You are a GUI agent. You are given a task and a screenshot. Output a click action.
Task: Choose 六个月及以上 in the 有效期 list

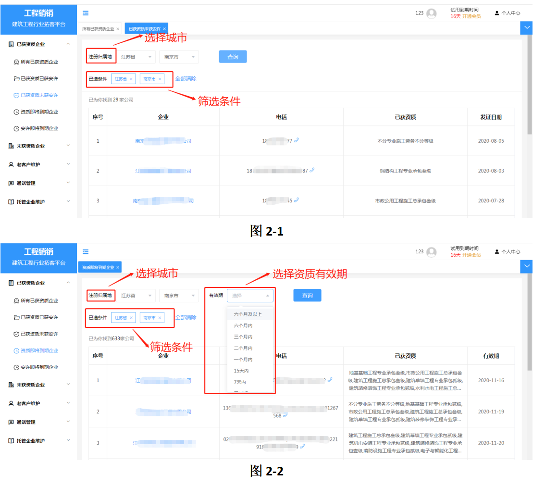pyautogui.click(x=250, y=314)
